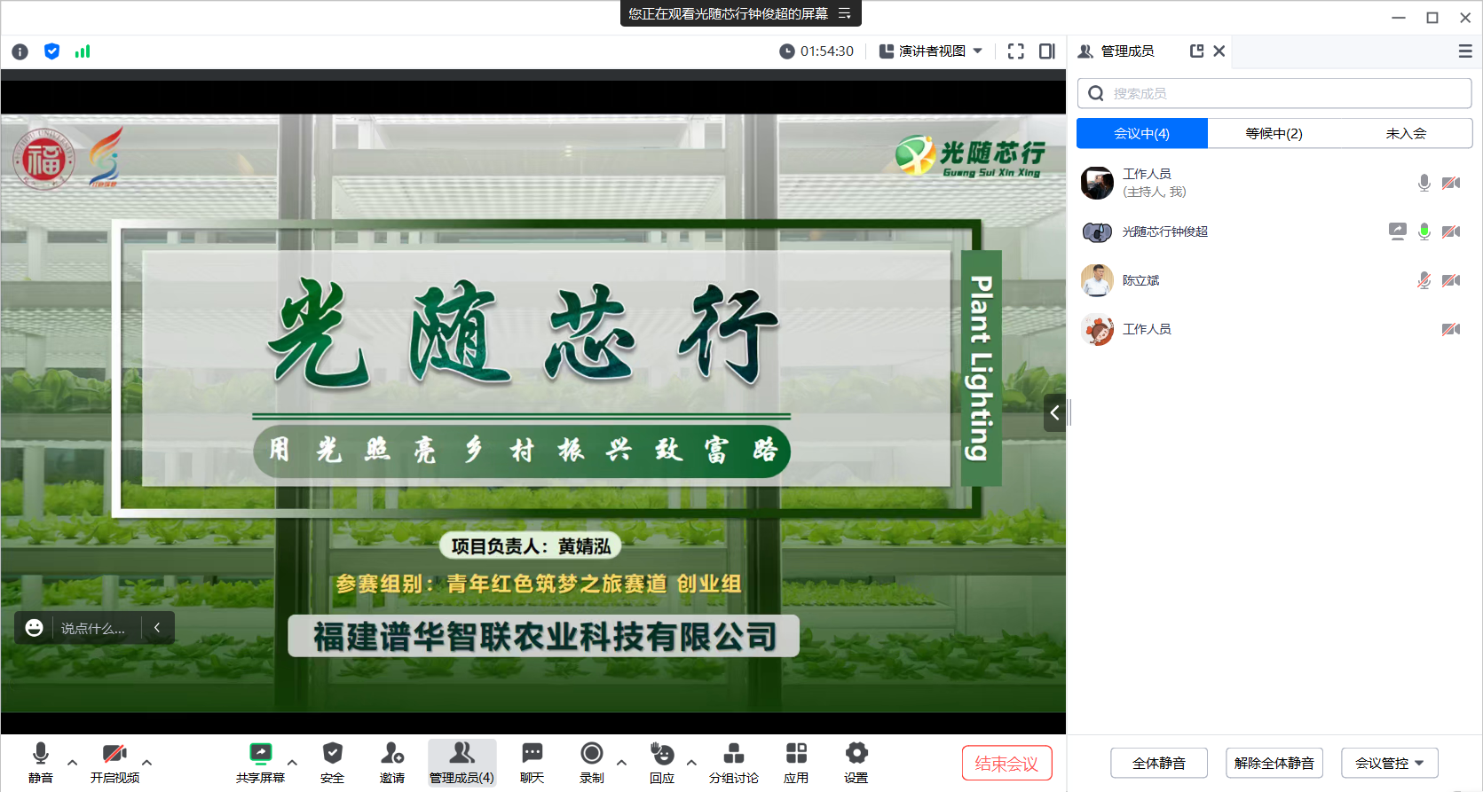The width and height of the screenshot is (1483, 792).
Task: Open 分组讨论 breakout rooms
Action: (733, 763)
